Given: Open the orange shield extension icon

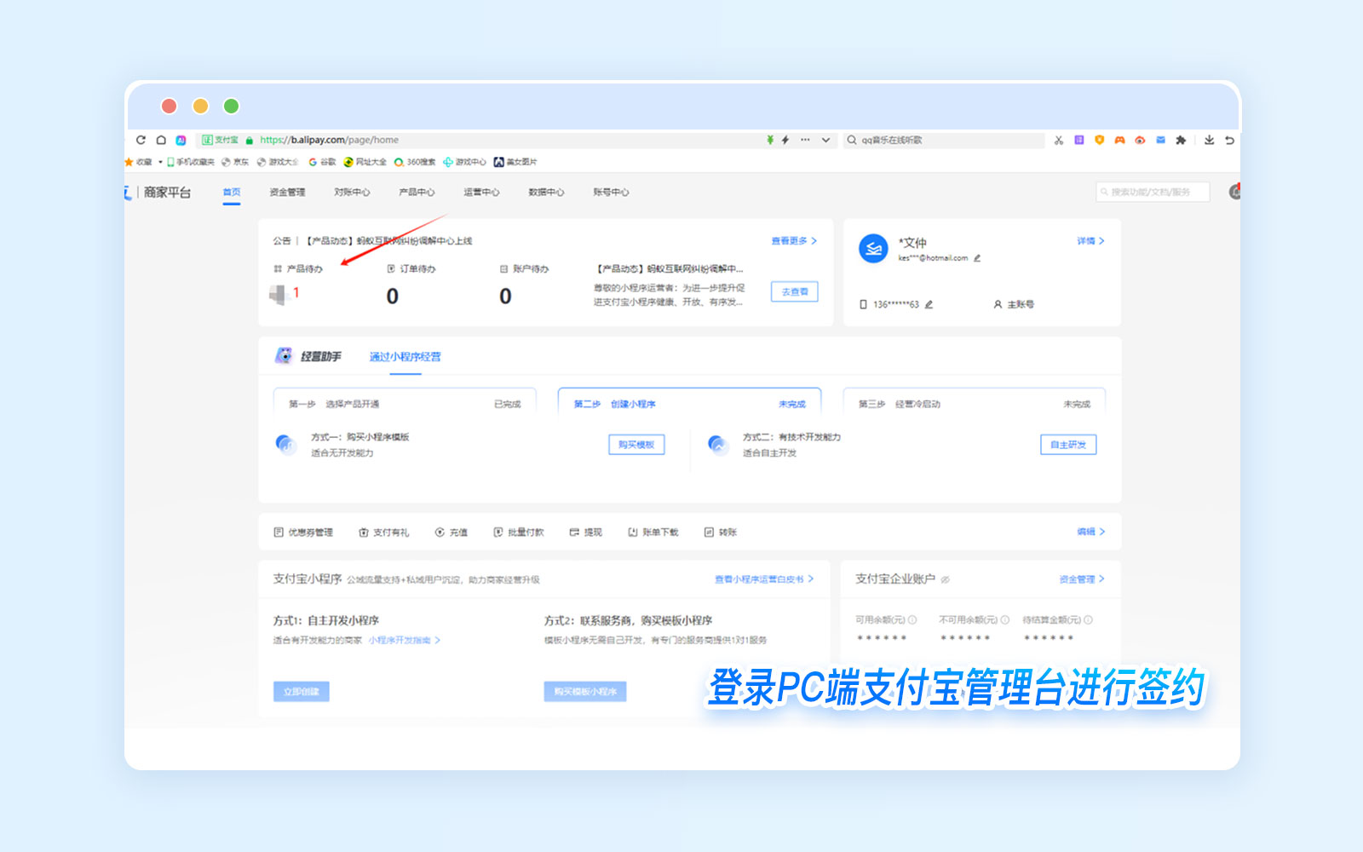Looking at the screenshot, I should (1099, 140).
